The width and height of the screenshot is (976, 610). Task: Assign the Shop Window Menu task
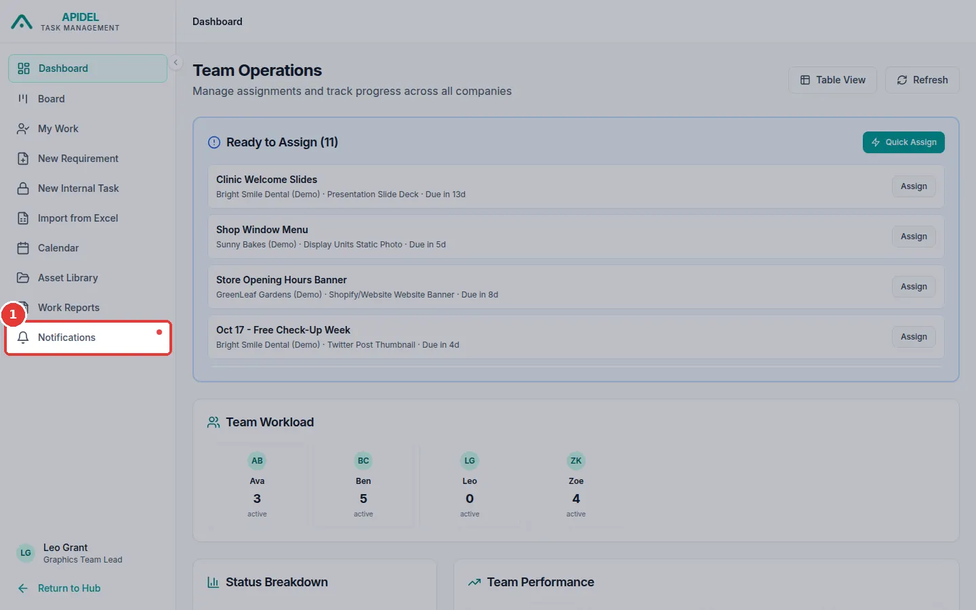914,237
